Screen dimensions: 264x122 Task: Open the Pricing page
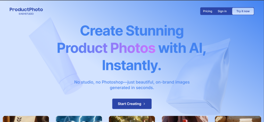pos(208,11)
